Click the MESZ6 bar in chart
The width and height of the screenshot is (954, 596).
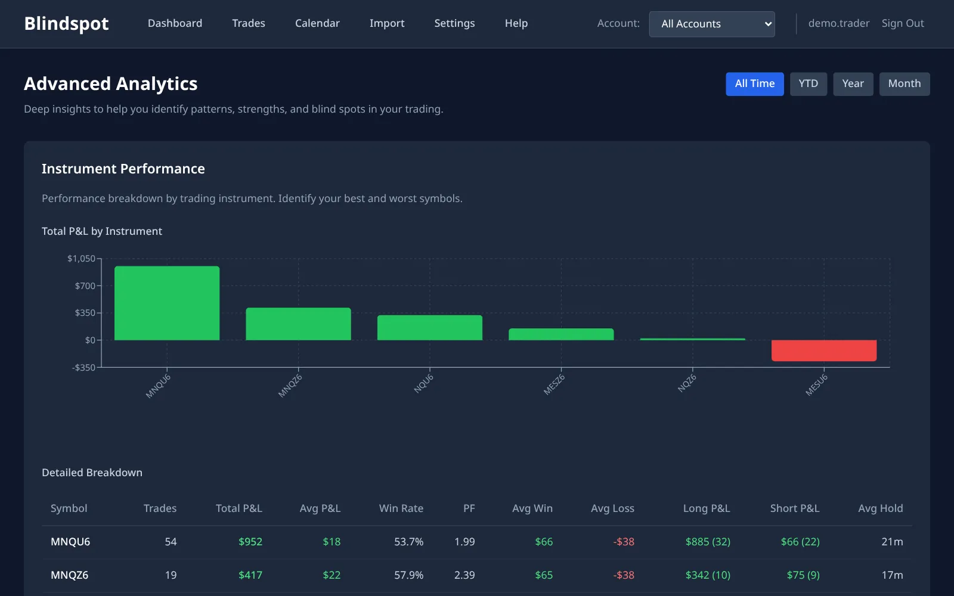pyautogui.click(x=561, y=334)
